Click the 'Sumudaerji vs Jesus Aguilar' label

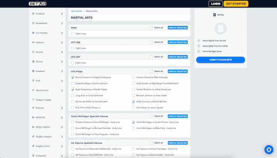(150, 107)
